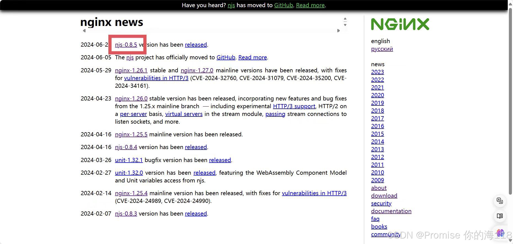Click released link for unit-1.32.0
This screenshot has height=244, width=513.
pyautogui.click(x=204, y=173)
